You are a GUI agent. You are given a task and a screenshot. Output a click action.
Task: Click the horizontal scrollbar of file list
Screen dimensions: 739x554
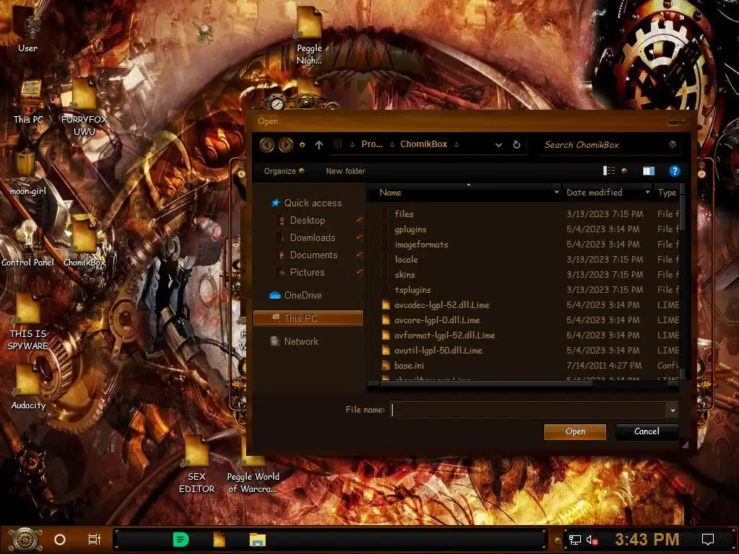tap(486, 384)
